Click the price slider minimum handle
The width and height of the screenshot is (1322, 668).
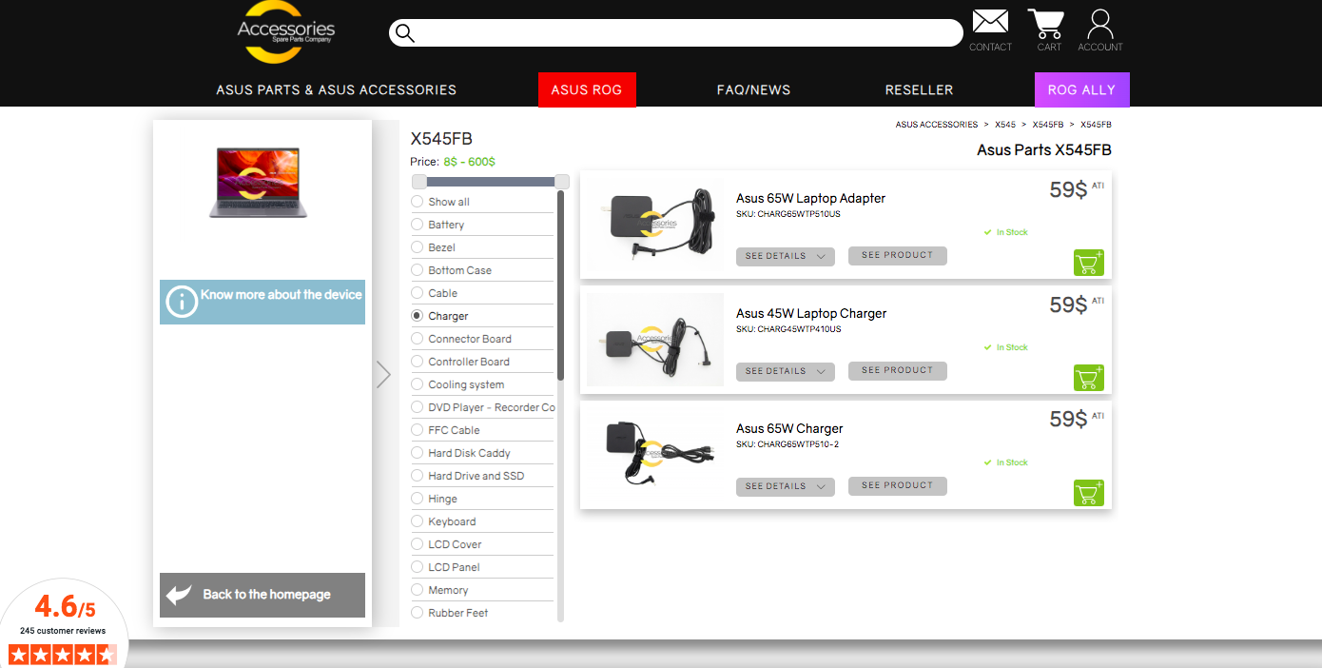click(418, 182)
